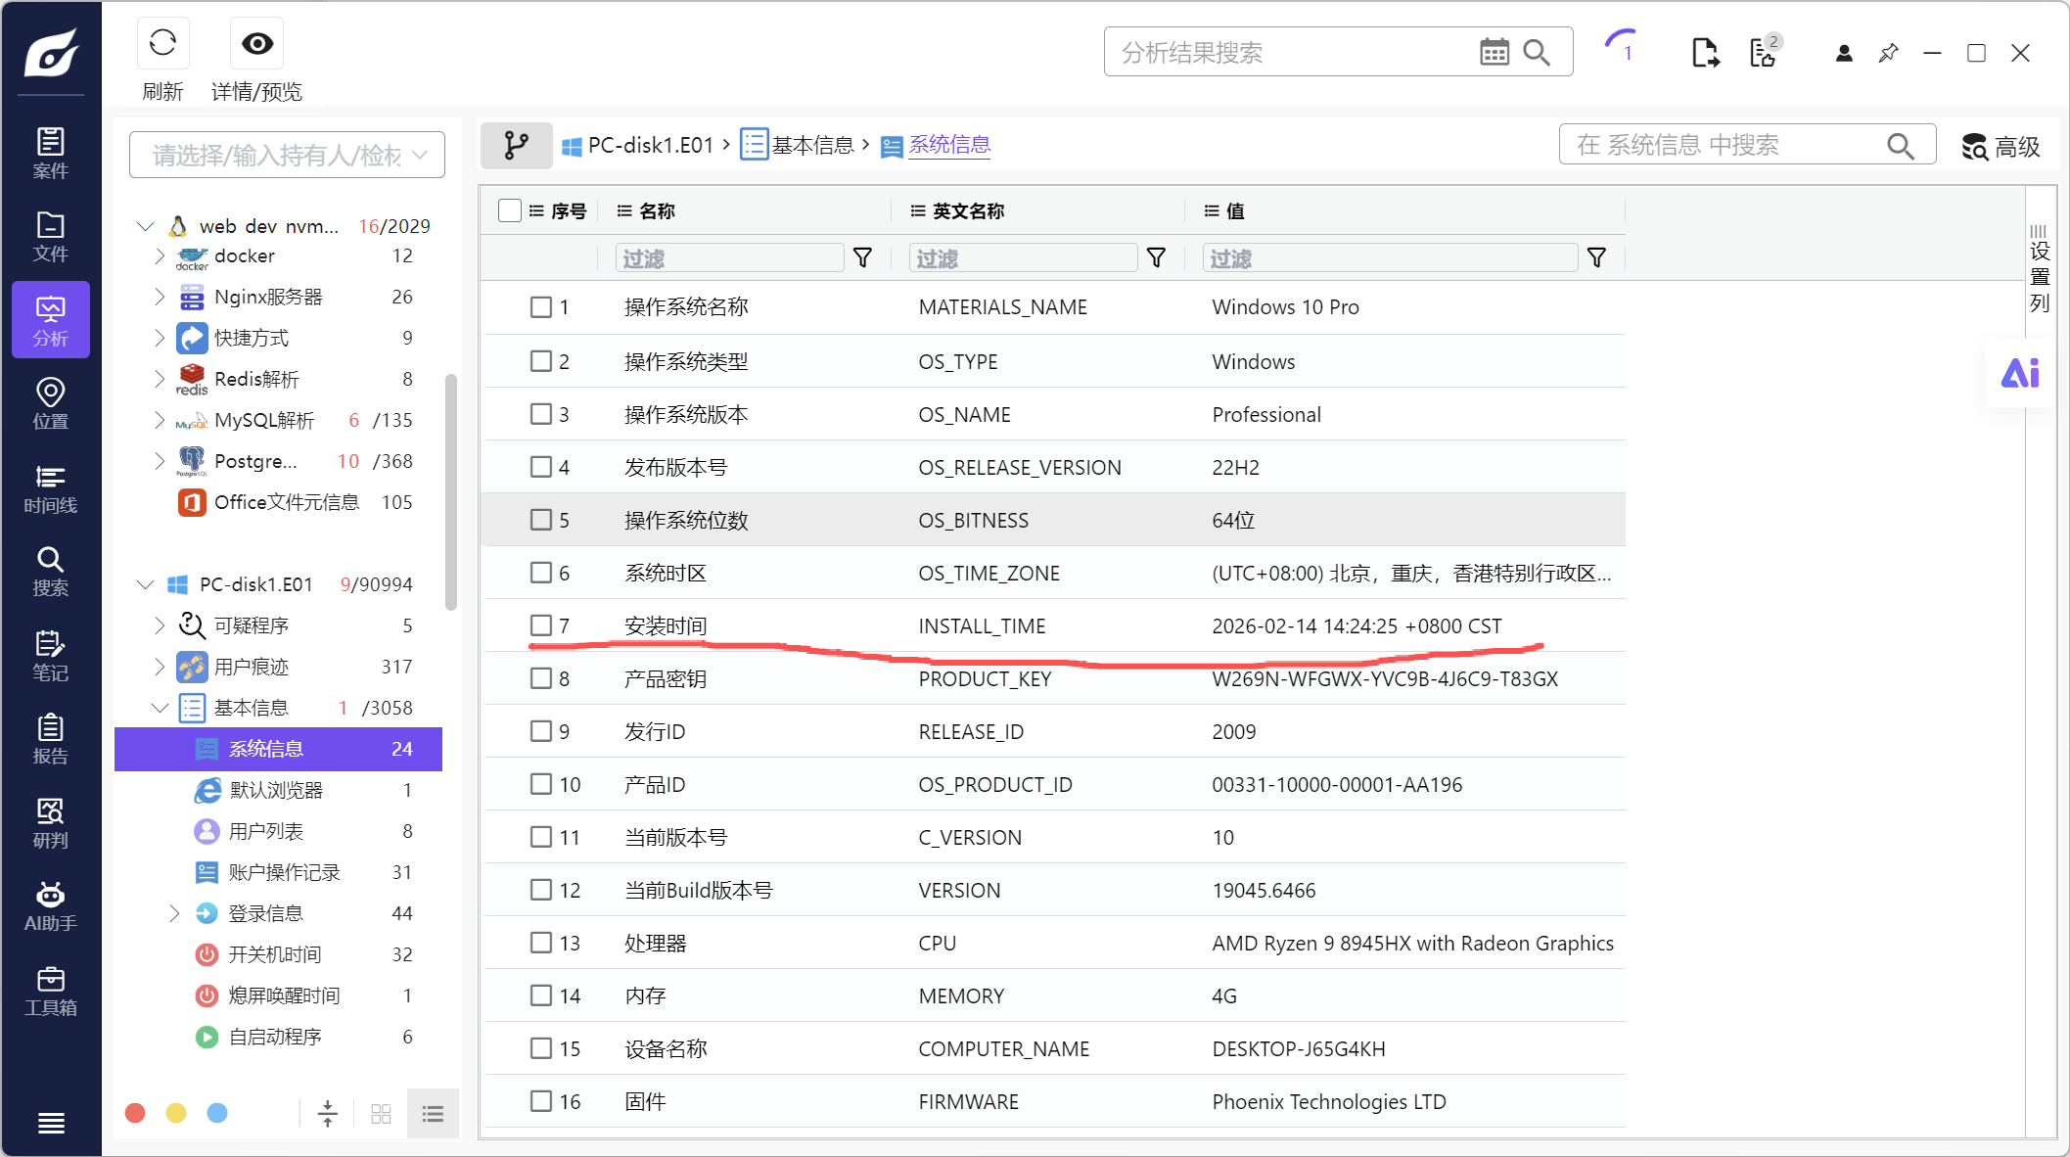This screenshot has height=1157, width=2070.
Task: Open the 案件 (Case) sidebar section
Action: tap(51, 154)
